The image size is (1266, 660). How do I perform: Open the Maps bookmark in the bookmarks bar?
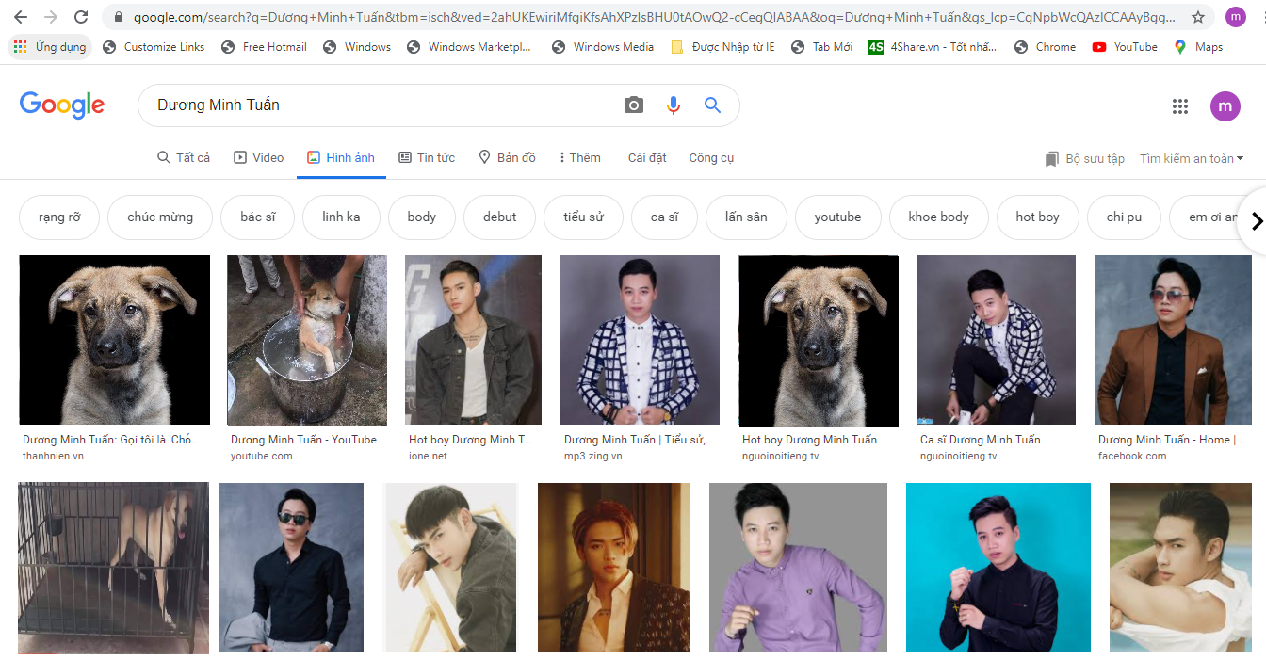coord(1198,47)
